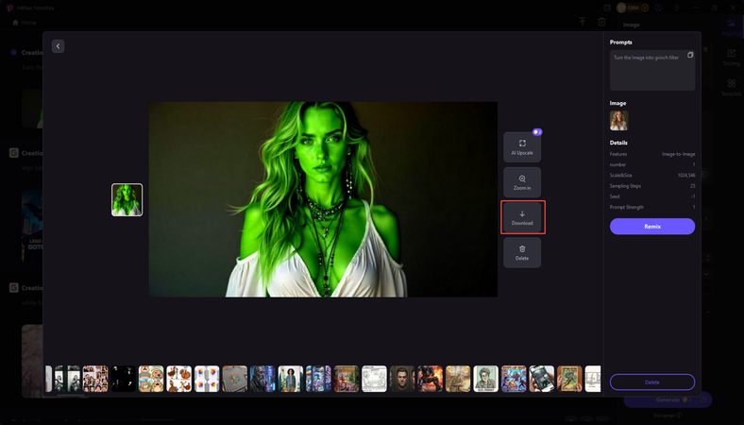Open the woman in denim jacket thumbnail

pyautogui.click(x=291, y=379)
